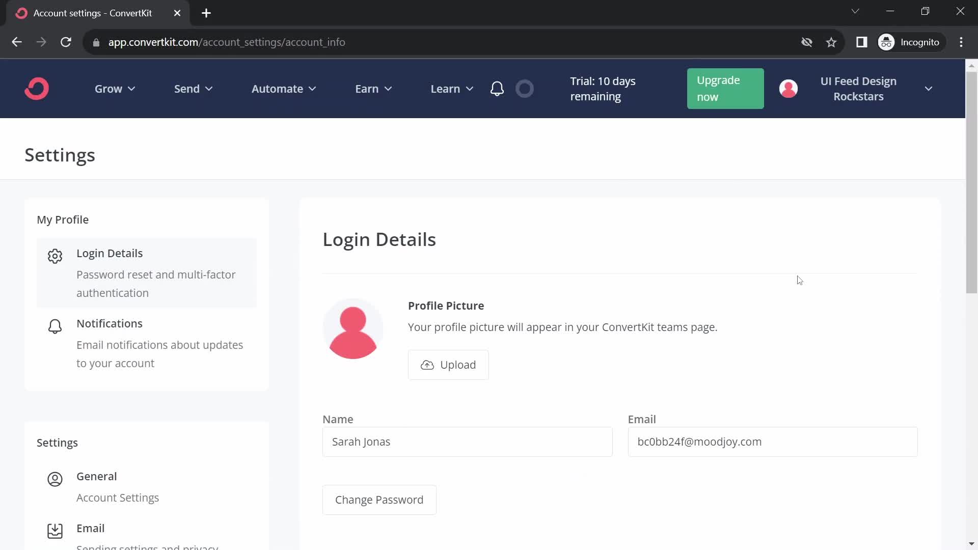Click the user avatar in the navbar
The height and width of the screenshot is (550, 978).
click(x=789, y=89)
